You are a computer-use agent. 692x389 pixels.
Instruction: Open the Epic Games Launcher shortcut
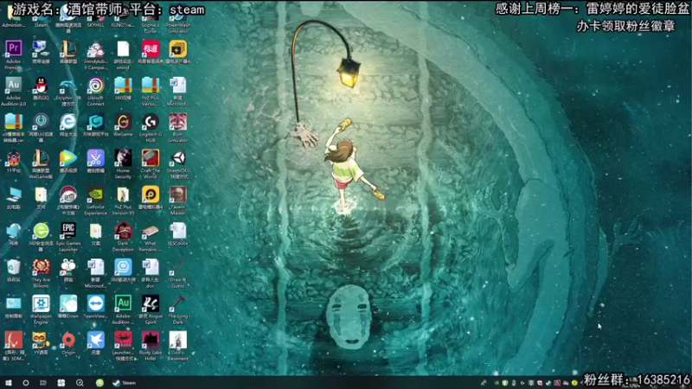pos(68,231)
